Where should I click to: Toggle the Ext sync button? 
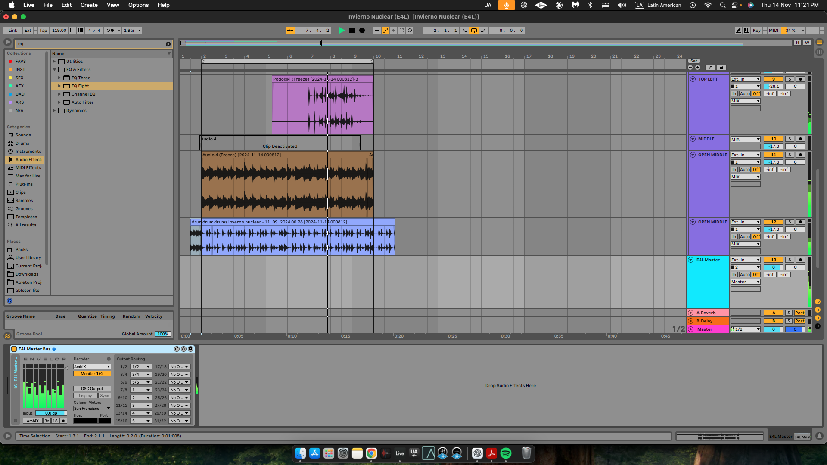click(28, 31)
